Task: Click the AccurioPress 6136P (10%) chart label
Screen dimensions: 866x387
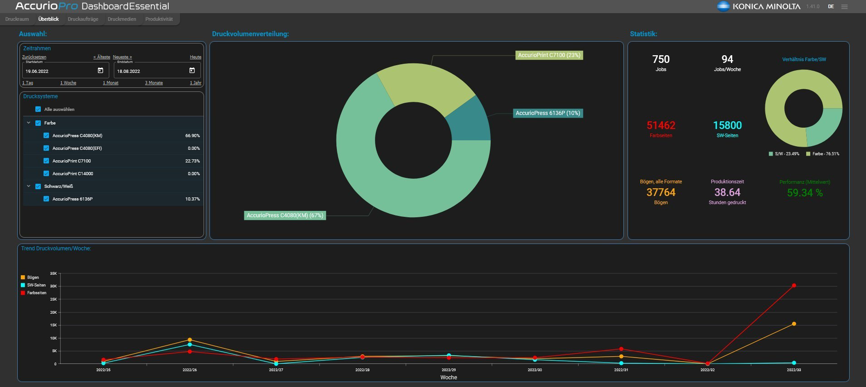Action: 548,113
